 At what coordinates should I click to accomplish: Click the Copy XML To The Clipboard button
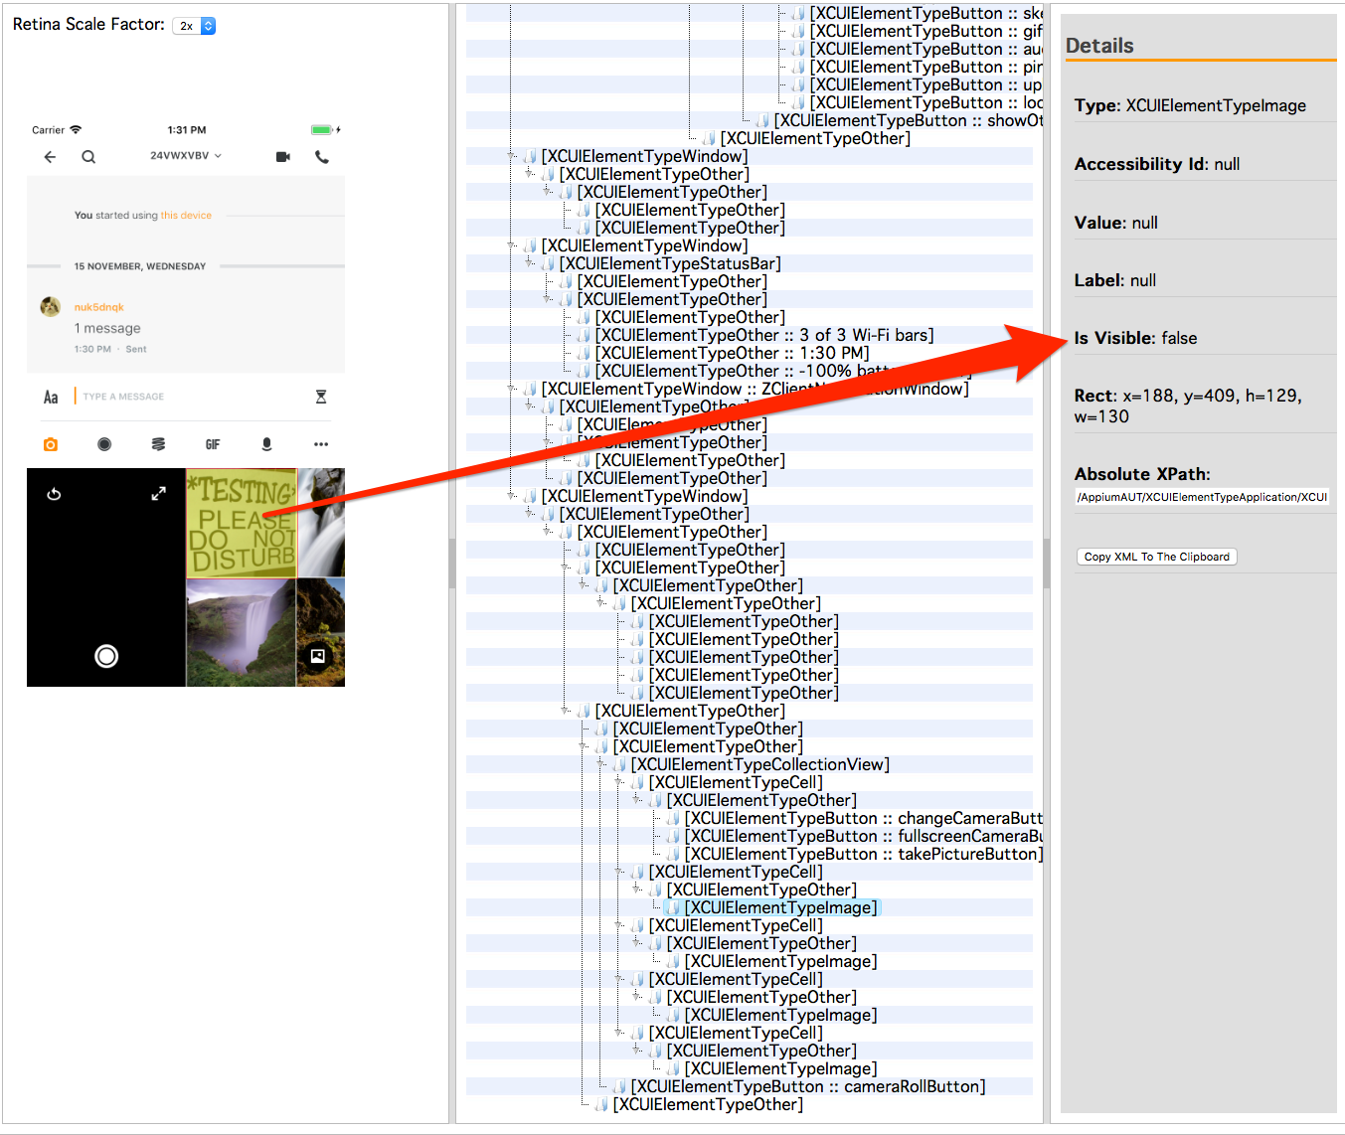pos(1156,557)
